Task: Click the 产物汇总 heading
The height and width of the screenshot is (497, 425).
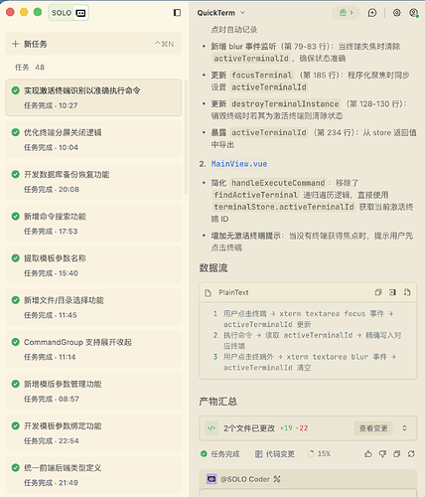Action: (218, 402)
